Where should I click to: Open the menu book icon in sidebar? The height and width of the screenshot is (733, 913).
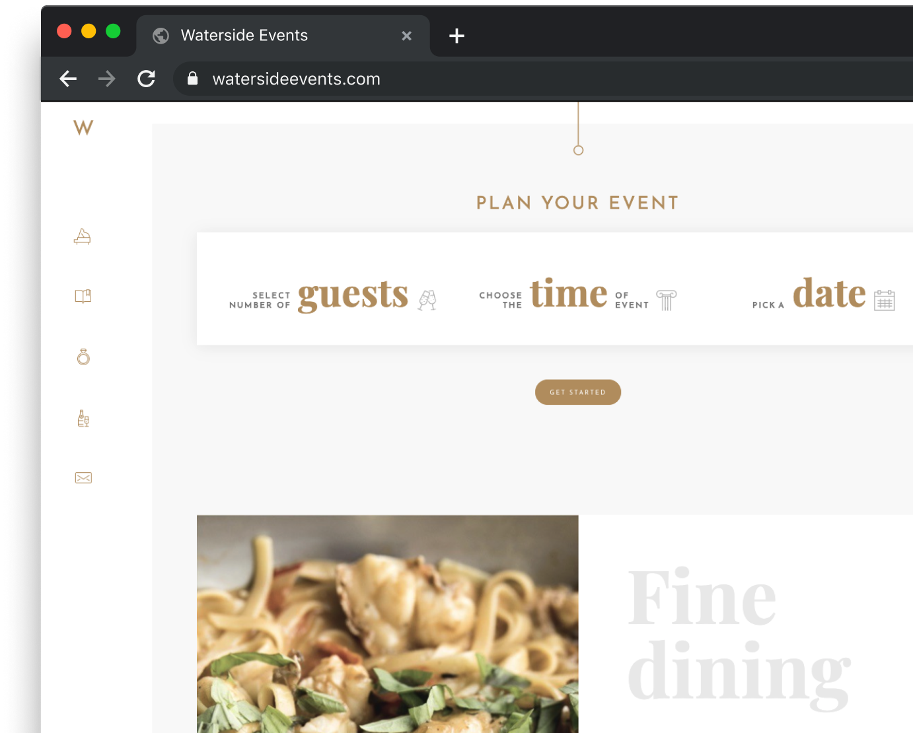pyautogui.click(x=83, y=296)
